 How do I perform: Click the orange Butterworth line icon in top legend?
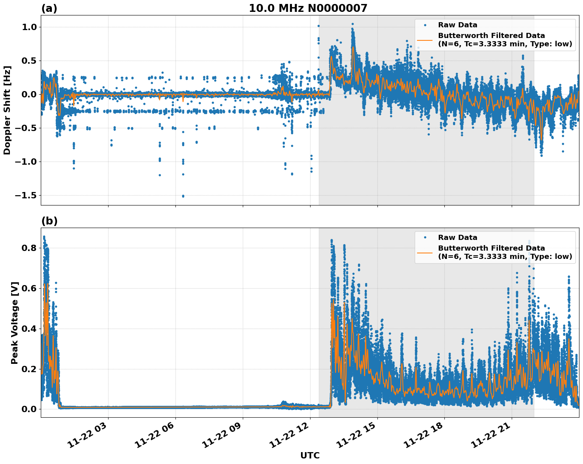pyautogui.click(x=425, y=40)
